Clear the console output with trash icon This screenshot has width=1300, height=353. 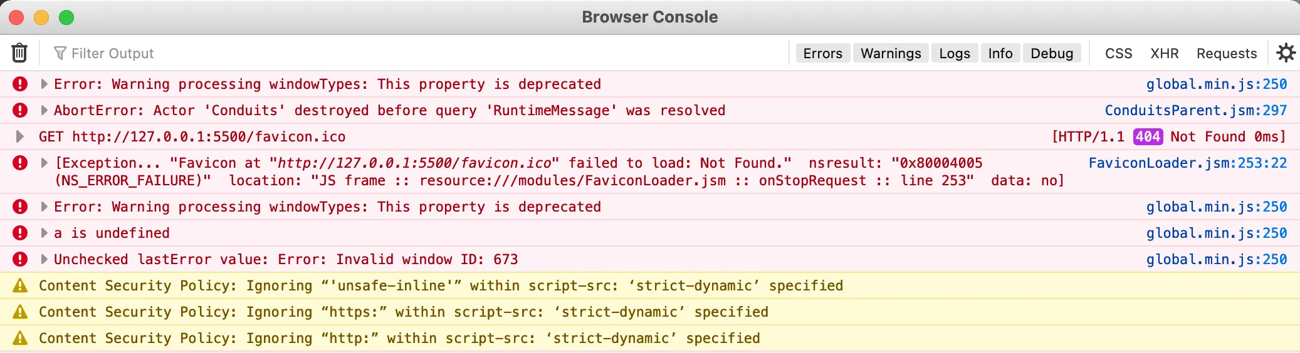coord(19,53)
